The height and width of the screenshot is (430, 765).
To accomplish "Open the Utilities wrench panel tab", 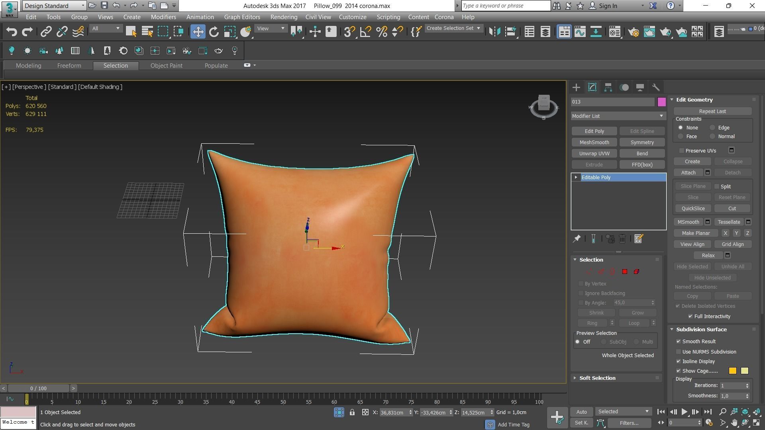I will coord(656,88).
